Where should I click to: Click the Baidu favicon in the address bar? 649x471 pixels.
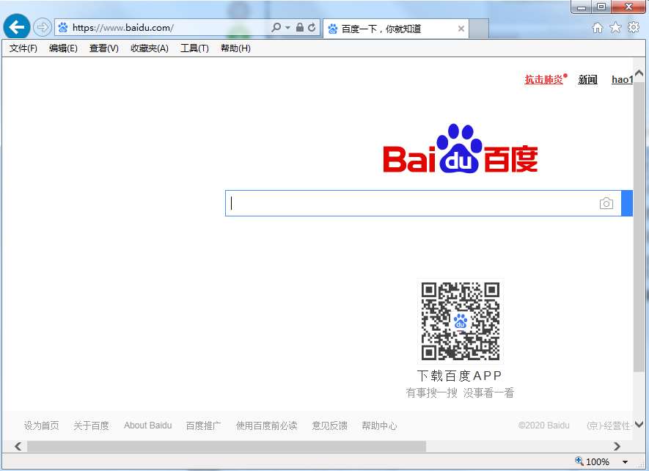click(63, 28)
